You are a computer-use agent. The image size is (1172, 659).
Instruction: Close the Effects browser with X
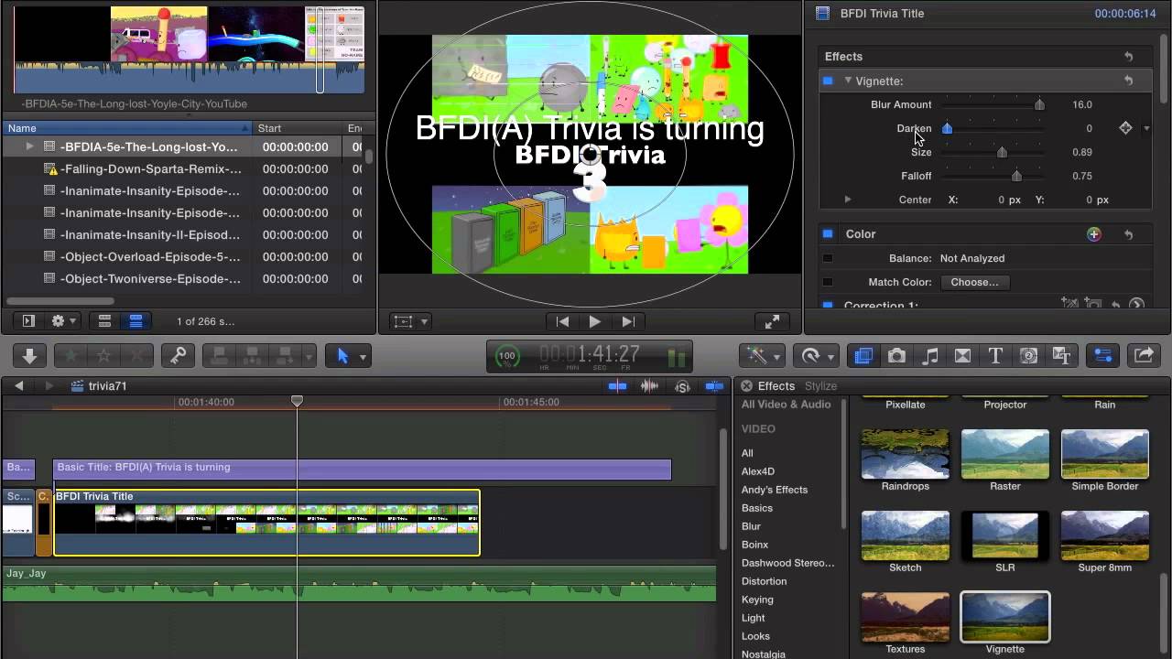[x=746, y=386]
